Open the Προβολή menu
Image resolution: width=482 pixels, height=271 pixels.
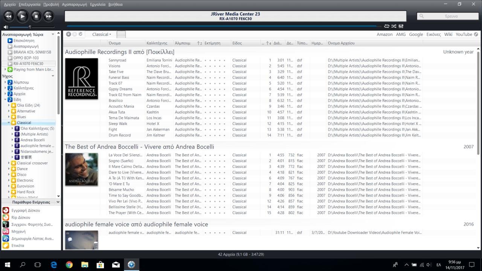tap(51, 5)
